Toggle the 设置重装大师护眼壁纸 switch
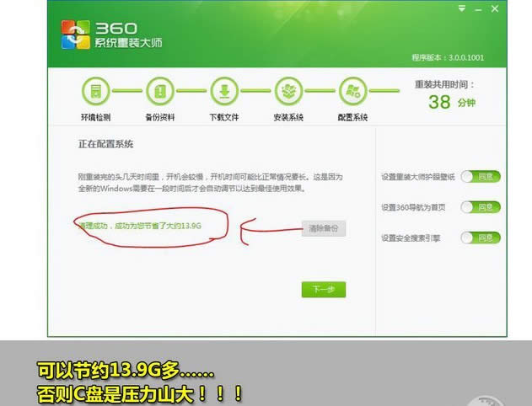The width and height of the screenshot is (532, 406). [x=481, y=177]
